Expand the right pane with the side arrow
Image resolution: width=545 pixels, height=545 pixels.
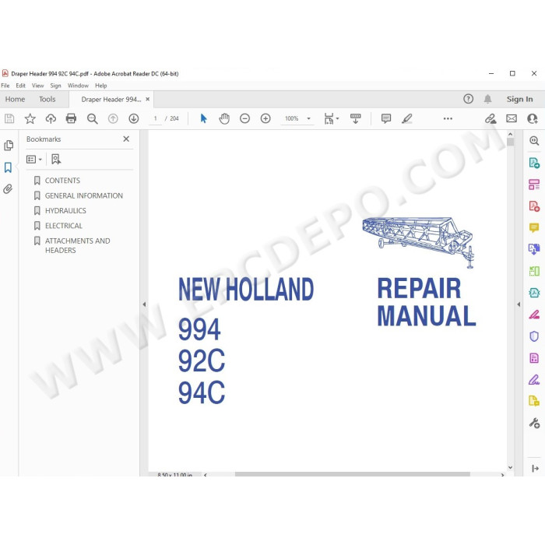(519, 304)
